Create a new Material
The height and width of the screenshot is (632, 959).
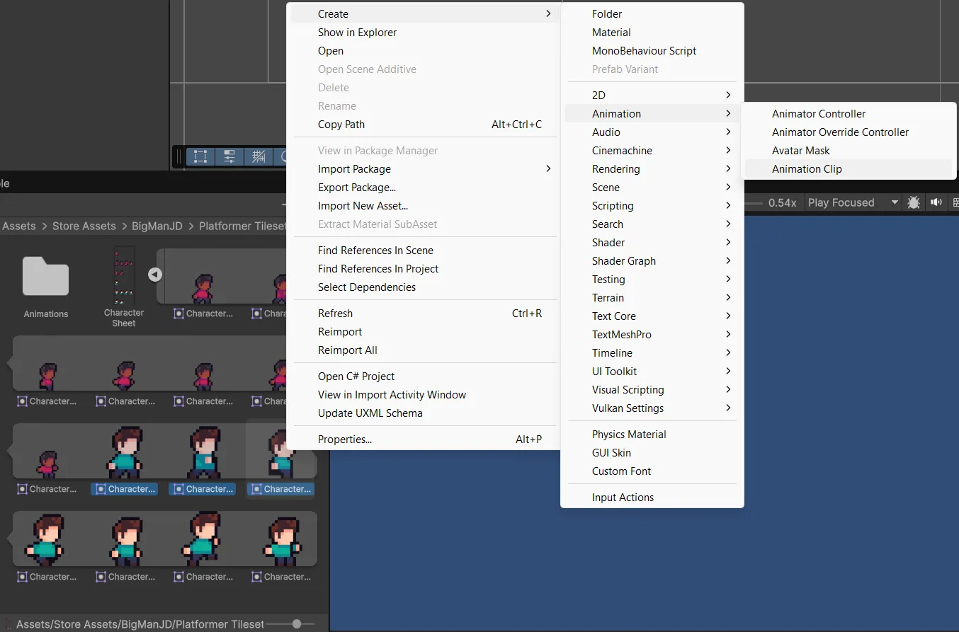click(652, 33)
